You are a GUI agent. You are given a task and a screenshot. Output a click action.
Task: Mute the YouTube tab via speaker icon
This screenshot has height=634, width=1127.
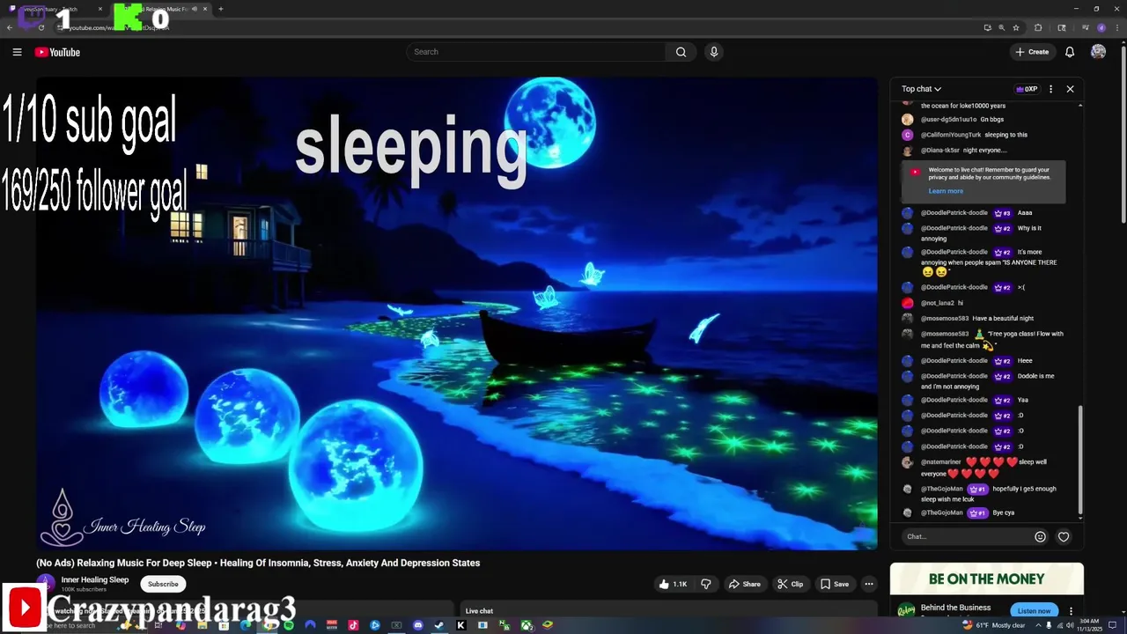click(194, 9)
